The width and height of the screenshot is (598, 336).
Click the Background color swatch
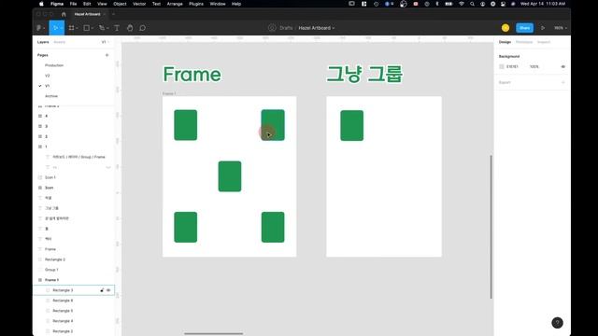click(502, 66)
